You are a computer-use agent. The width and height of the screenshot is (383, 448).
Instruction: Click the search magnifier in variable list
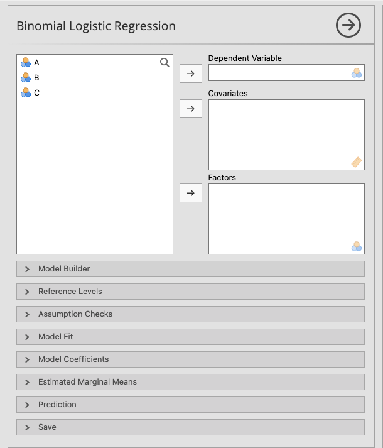coord(165,62)
